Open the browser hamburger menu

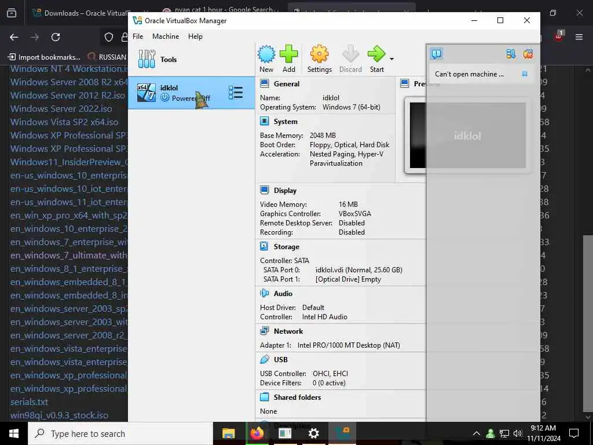click(x=579, y=37)
